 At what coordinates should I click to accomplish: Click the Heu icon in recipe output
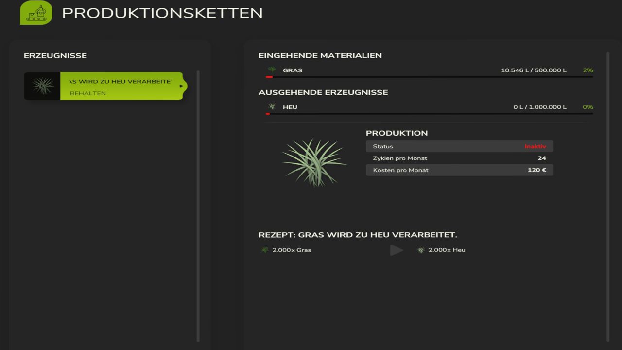point(421,250)
